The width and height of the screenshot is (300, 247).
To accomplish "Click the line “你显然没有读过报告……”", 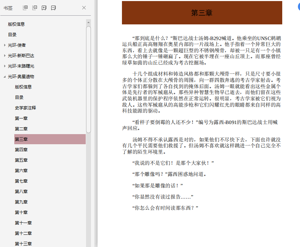I will coord(163,196).
